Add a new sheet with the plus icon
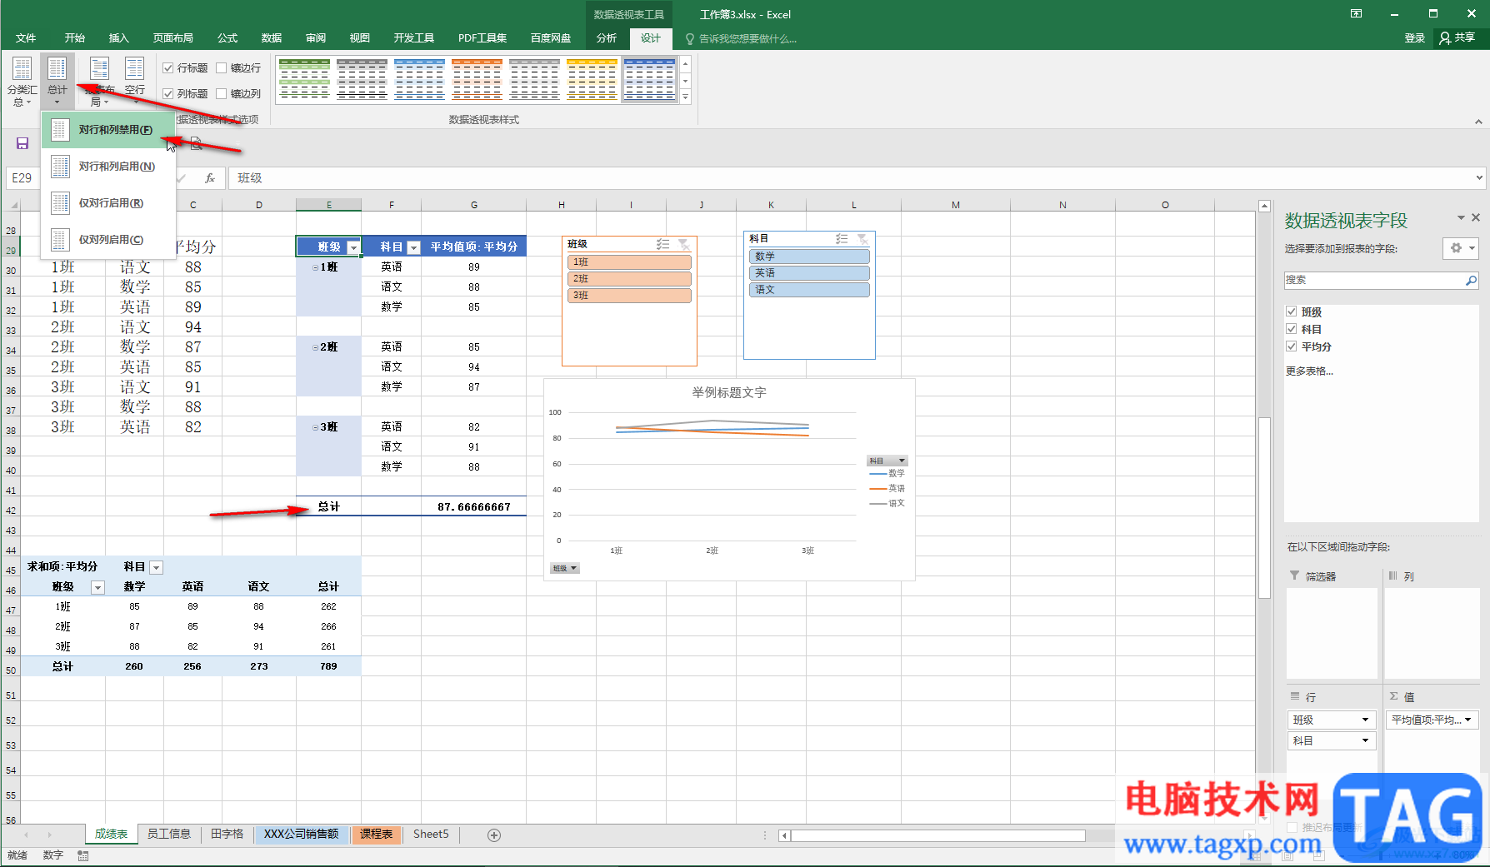 point(494,835)
